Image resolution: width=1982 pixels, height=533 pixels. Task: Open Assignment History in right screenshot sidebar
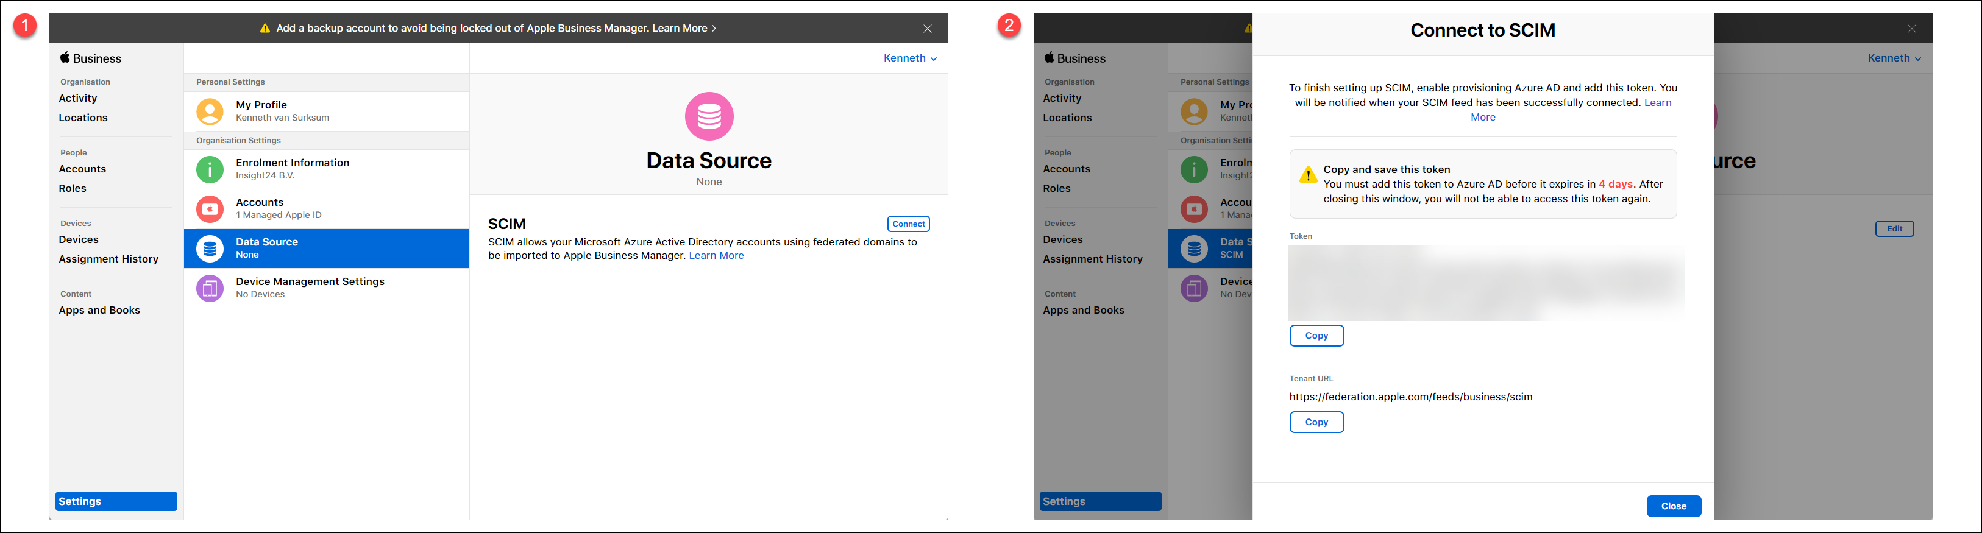point(1093,259)
